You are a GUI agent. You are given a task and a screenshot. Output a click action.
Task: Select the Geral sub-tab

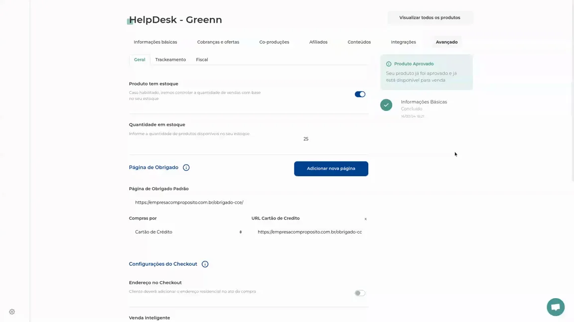140,60
